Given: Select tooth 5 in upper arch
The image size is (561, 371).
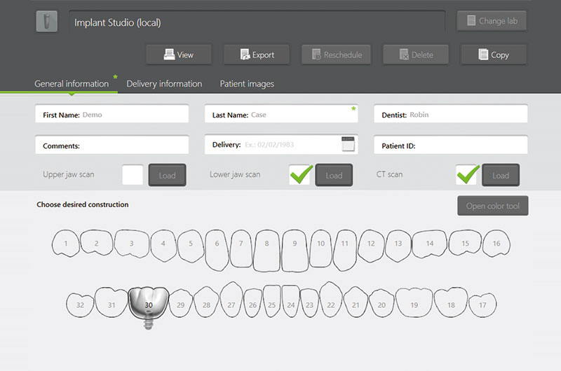Looking at the screenshot, I should point(191,246).
